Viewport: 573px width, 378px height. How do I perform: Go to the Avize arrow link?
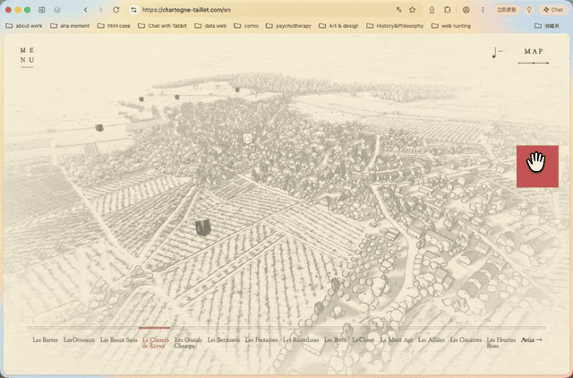[531, 339]
